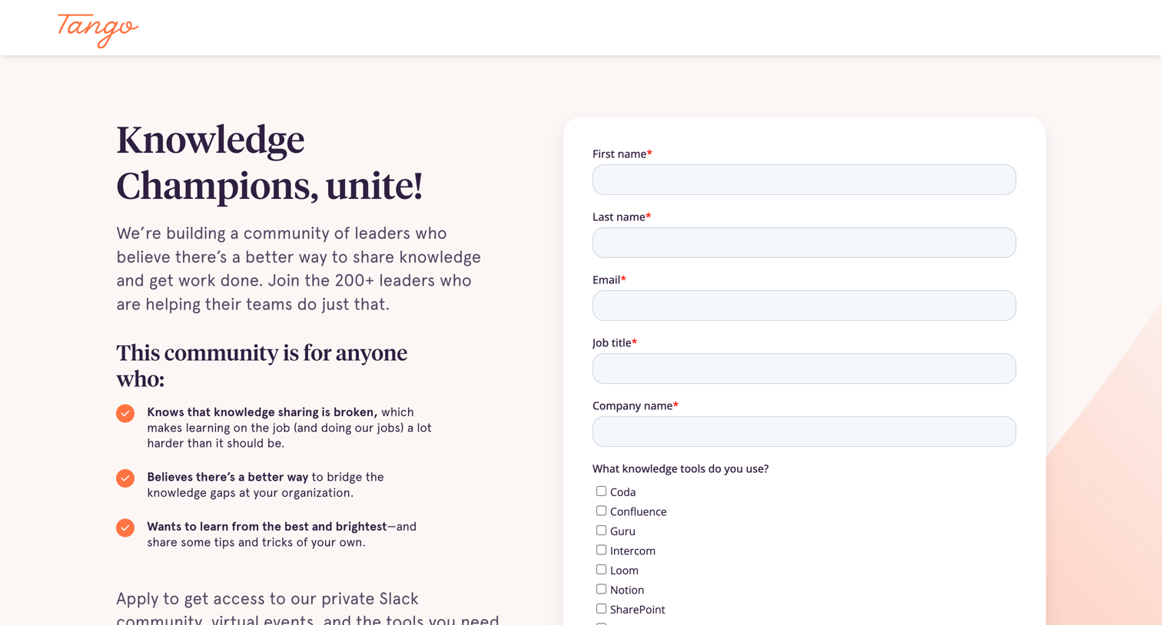Select the Email input field

[804, 306]
